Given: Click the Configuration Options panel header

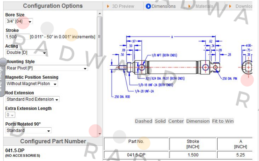Looking at the screenshot, I should pos(53,6).
